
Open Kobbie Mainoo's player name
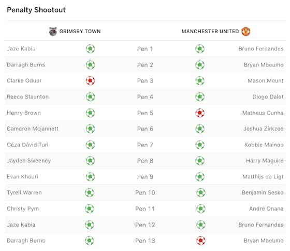click(264, 145)
